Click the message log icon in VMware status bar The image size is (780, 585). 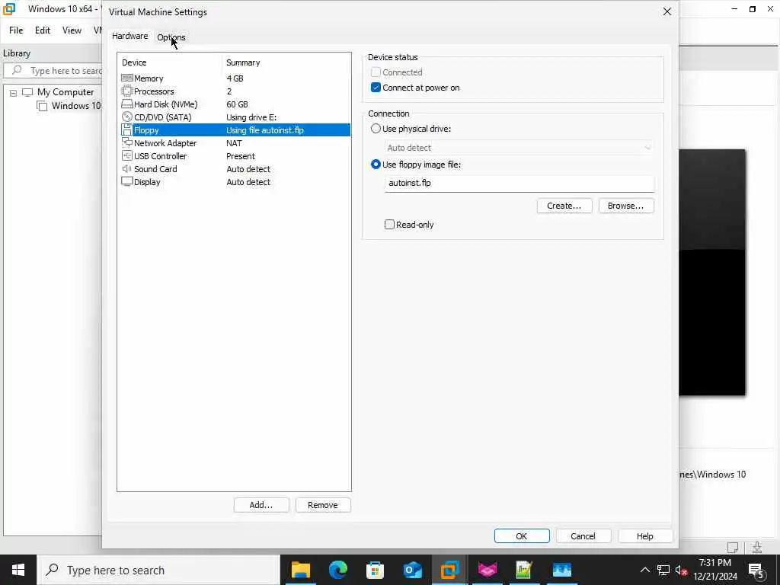(733, 547)
